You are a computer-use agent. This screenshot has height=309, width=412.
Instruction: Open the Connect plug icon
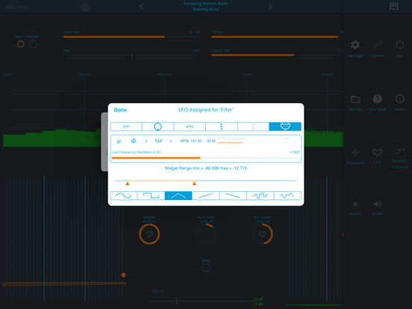[378, 45]
